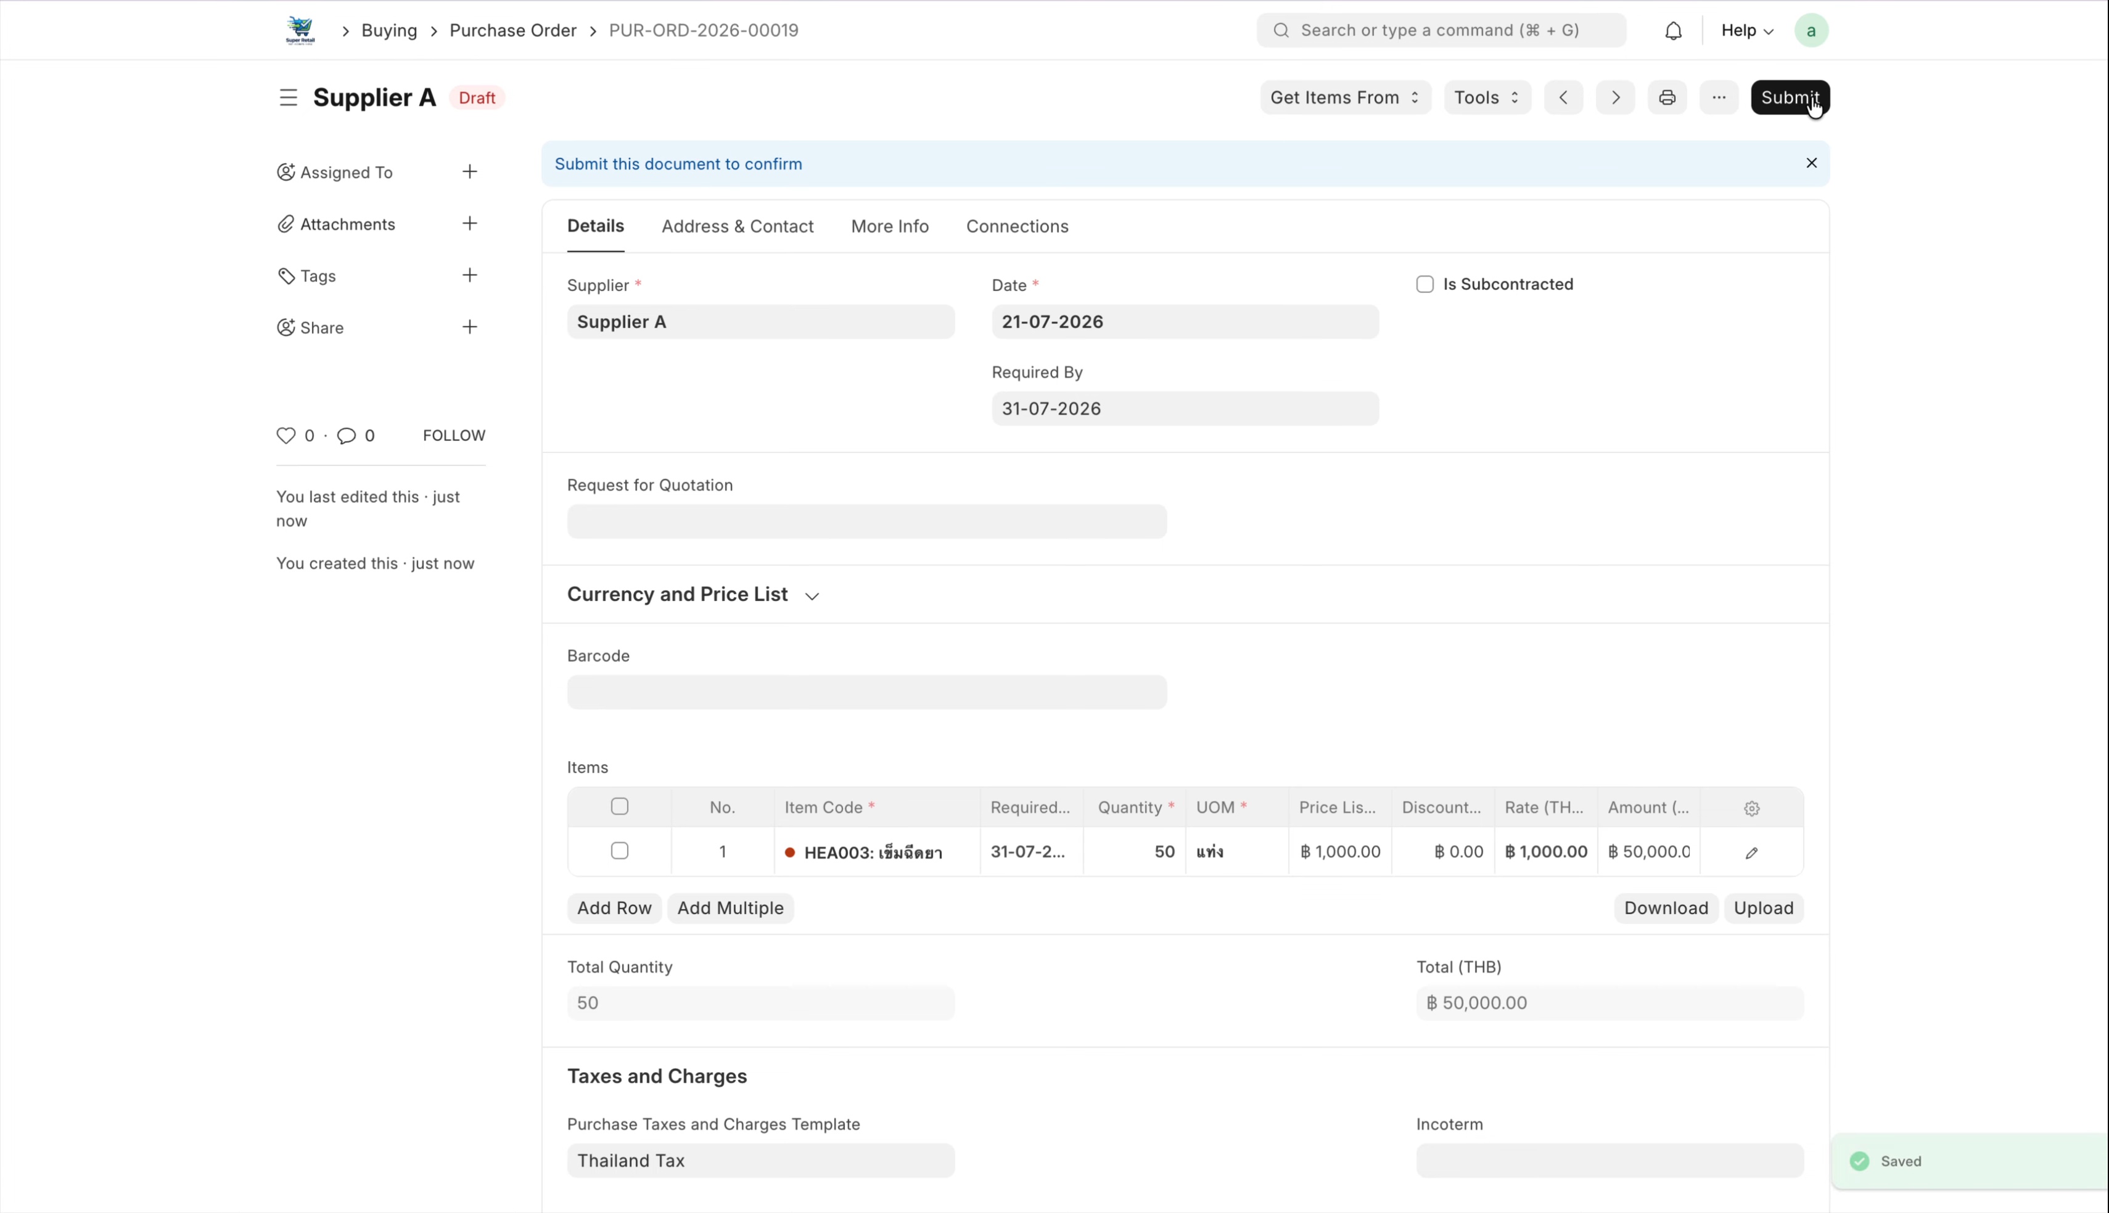Click the Barcode input field

click(866, 692)
